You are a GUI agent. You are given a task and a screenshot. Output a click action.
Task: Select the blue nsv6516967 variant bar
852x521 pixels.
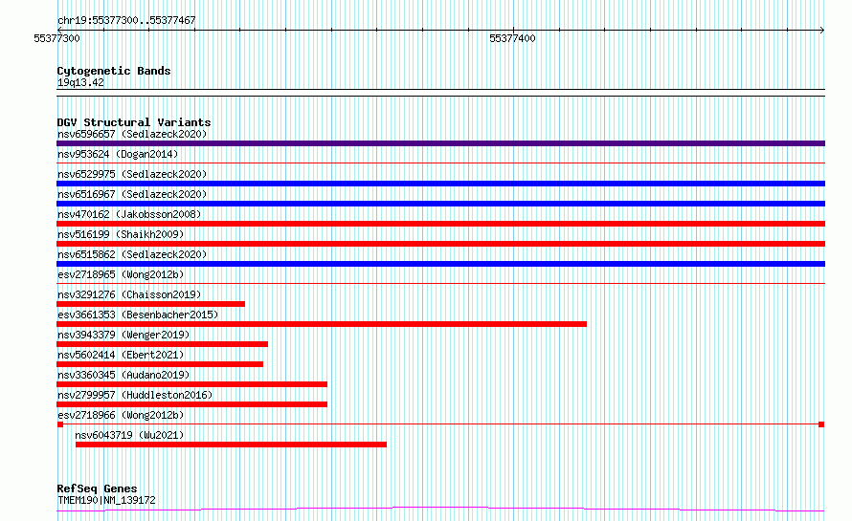(x=440, y=204)
